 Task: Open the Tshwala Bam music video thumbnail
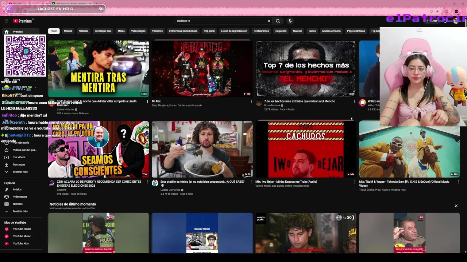point(409,150)
